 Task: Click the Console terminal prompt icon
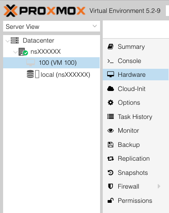[x=110, y=61]
